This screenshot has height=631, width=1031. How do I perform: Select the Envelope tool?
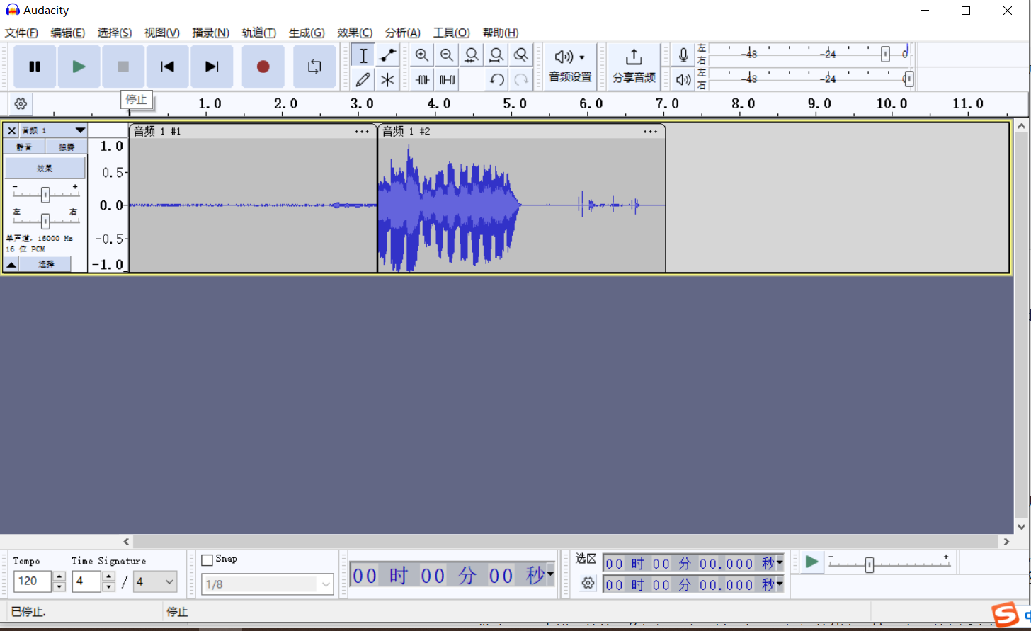(387, 56)
